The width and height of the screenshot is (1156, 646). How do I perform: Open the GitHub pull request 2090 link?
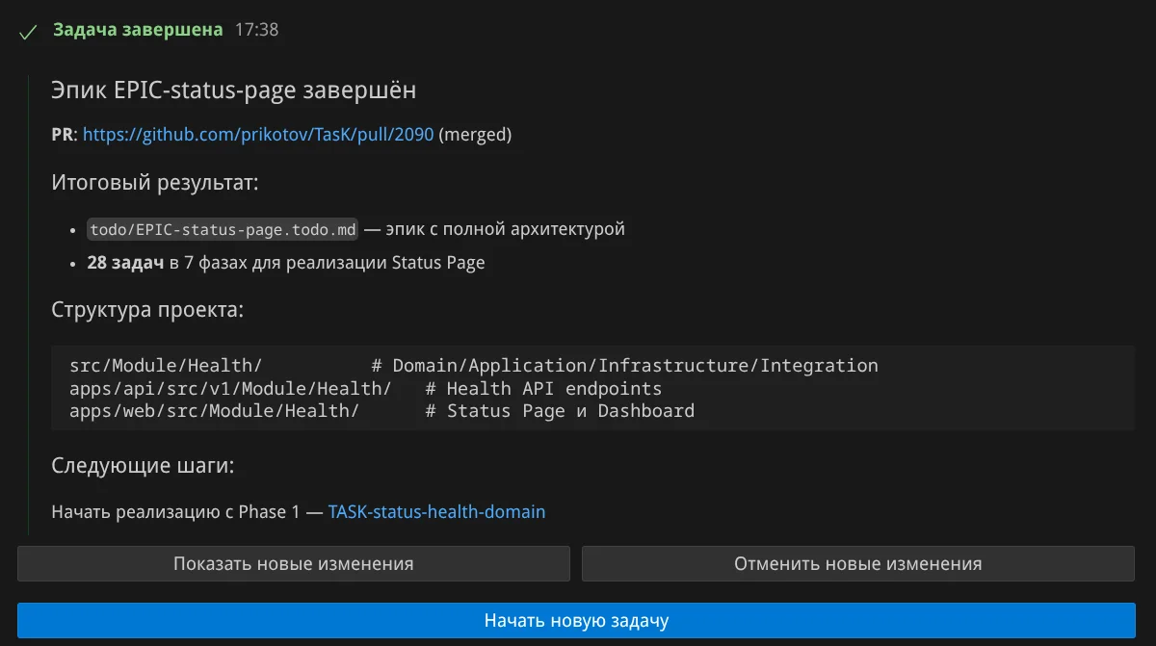(258, 135)
